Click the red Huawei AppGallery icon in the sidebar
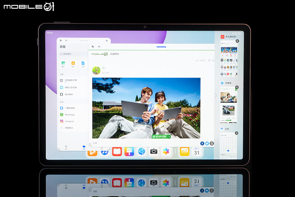 222,37
